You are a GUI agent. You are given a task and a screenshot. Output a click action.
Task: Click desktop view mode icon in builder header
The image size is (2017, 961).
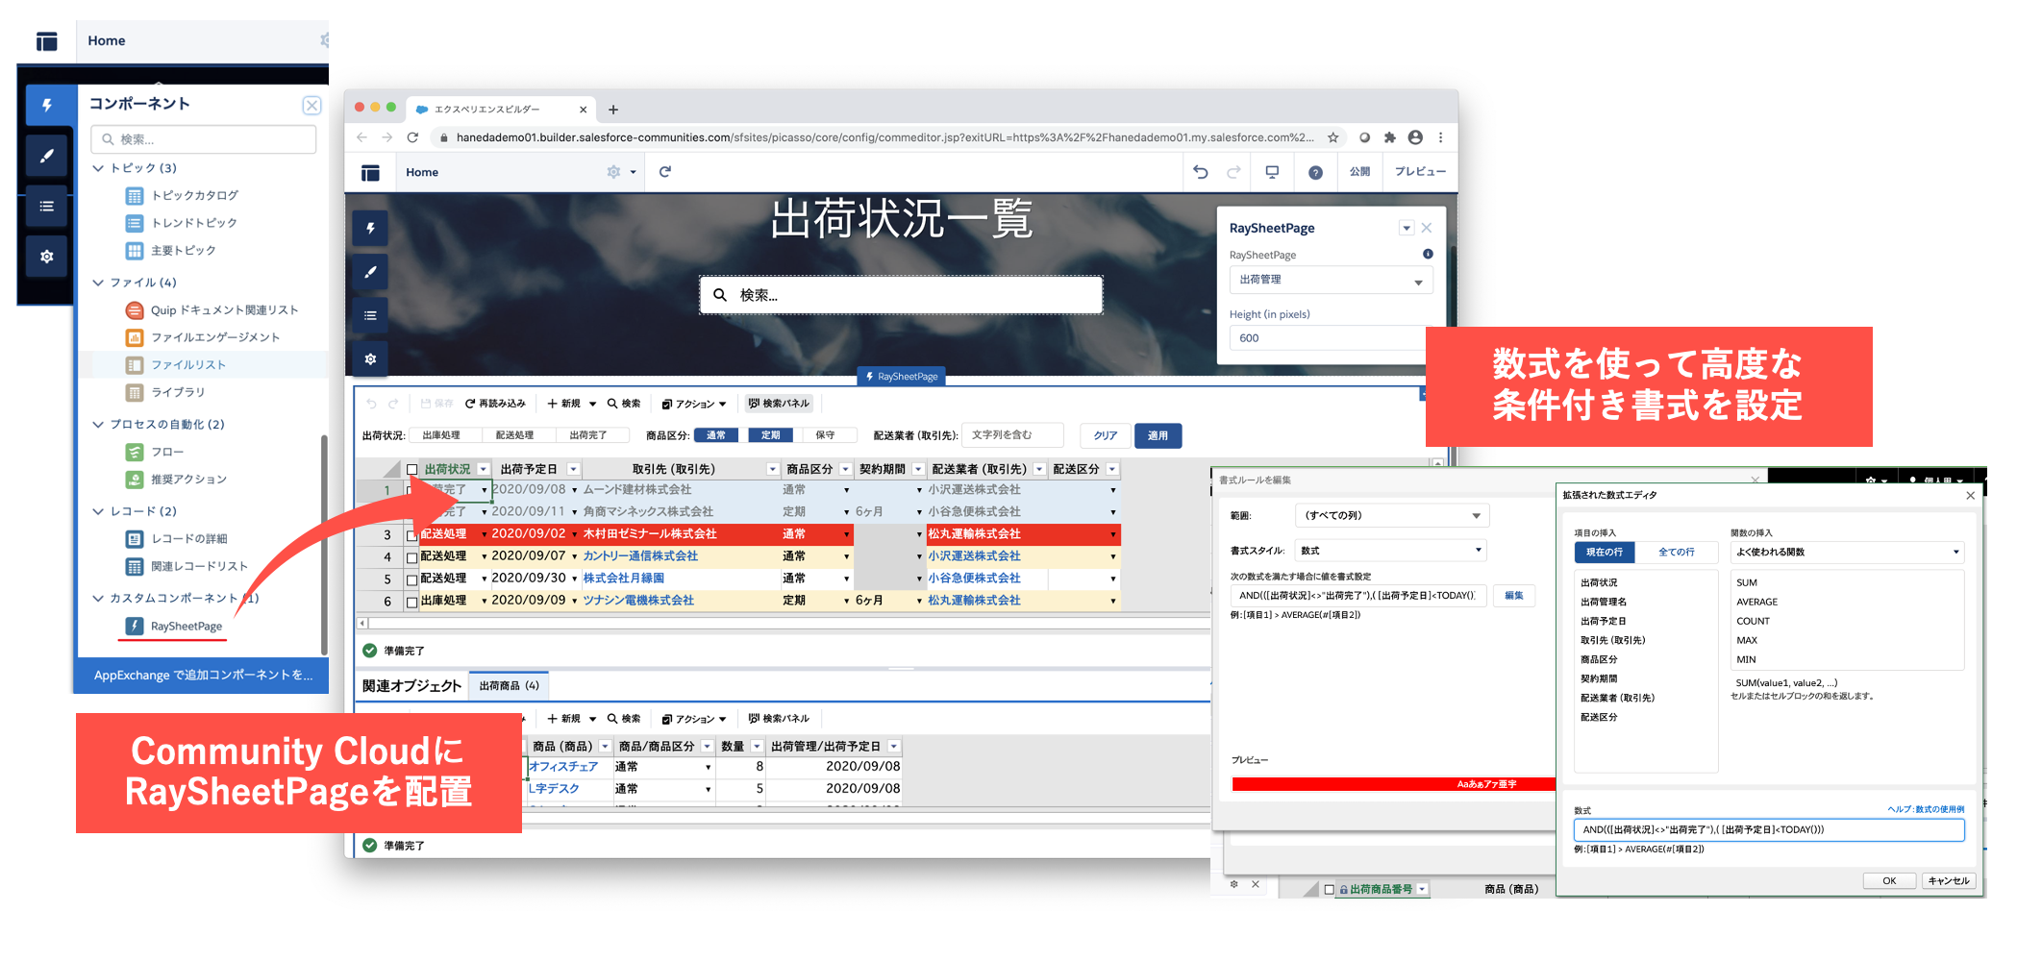point(1272,172)
